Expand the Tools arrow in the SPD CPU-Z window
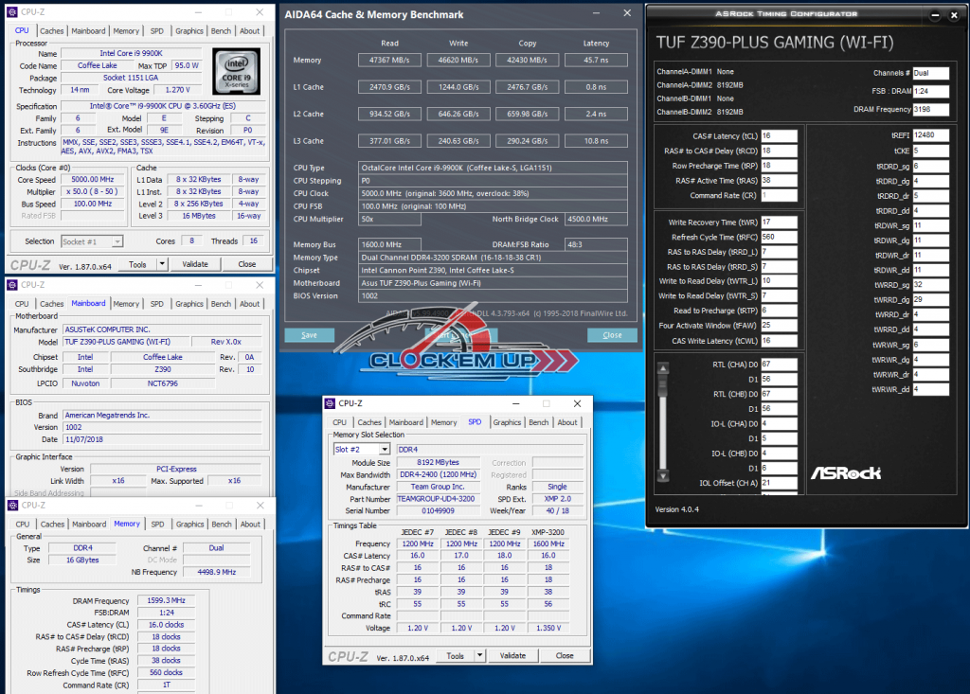 coord(480,655)
